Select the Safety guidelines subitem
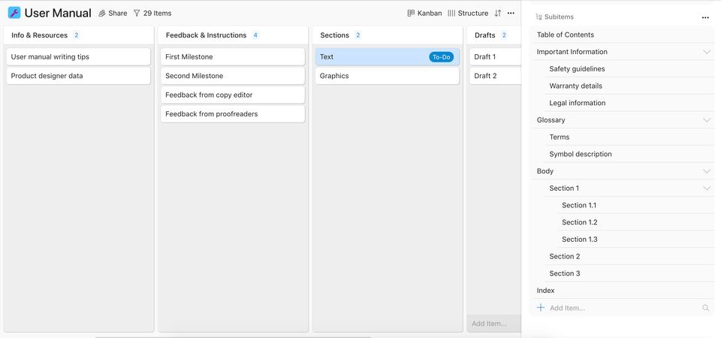Image resolution: width=721 pixels, height=338 pixels. [x=577, y=69]
